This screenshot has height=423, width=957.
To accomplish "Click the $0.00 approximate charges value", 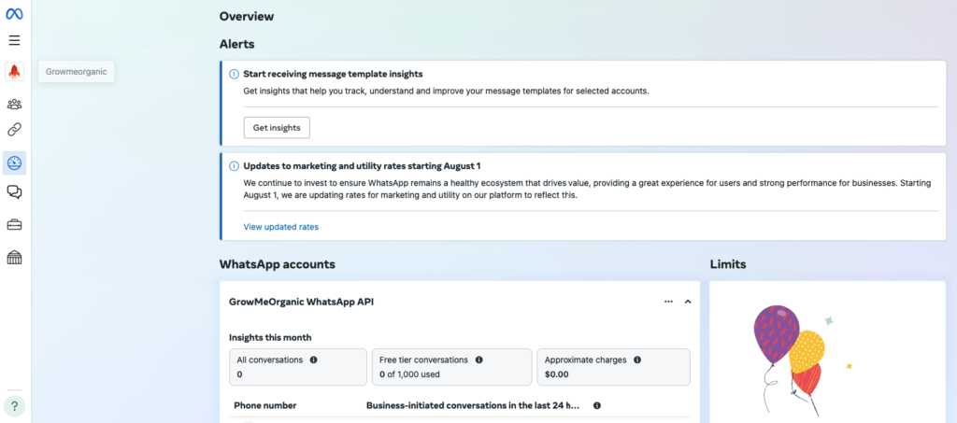I will 557,374.
